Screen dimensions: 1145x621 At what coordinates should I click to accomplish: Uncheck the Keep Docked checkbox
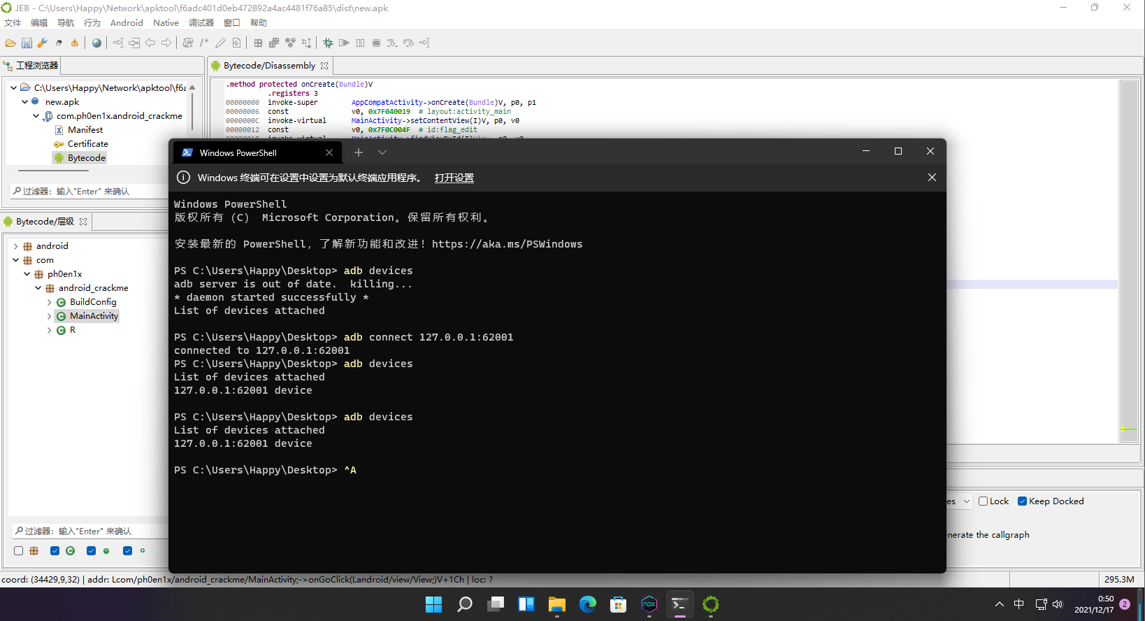1022,501
